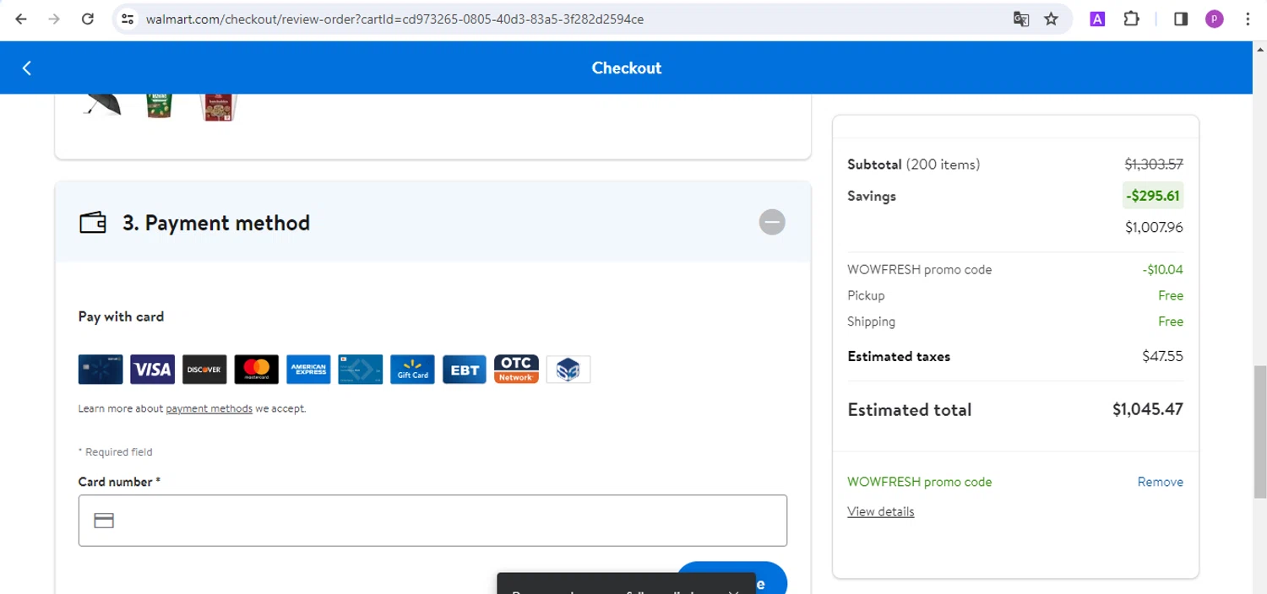This screenshot has height=594, width=1267.
Task: Select the last white payment logo
Action: click(568, 370)
